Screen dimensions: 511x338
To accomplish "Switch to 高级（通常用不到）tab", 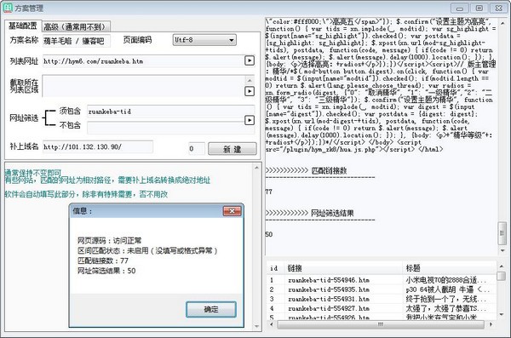I will [77, 26].
